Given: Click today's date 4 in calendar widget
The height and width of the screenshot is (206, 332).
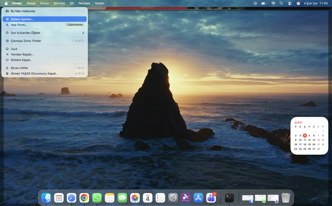Looking at the screenshot, I should [305, 136].
